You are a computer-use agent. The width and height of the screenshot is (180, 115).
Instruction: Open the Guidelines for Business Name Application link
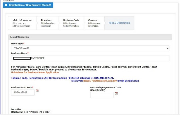pos(35,72)
